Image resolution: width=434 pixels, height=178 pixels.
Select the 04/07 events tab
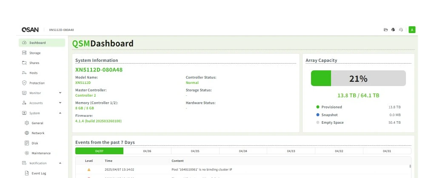[x=99, y=151]
